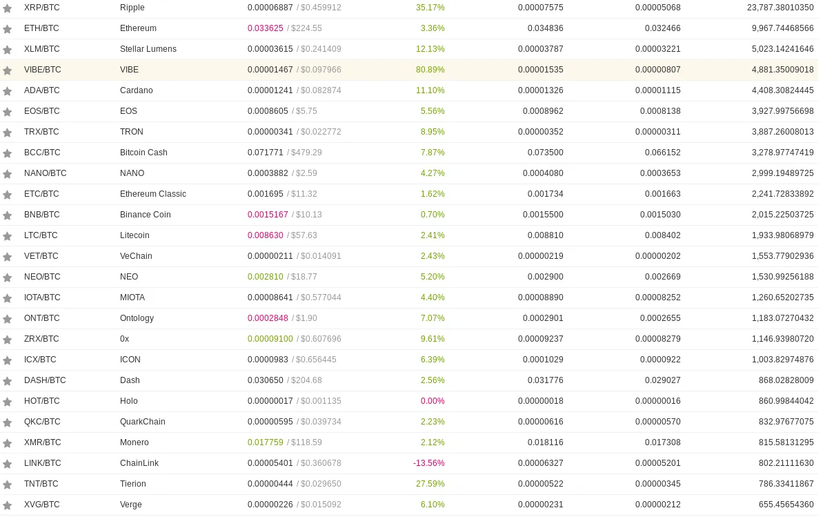Favorite the XRP/BTC pair star
Viewport: 823px width, 517px height.
[x=8, y=8]
